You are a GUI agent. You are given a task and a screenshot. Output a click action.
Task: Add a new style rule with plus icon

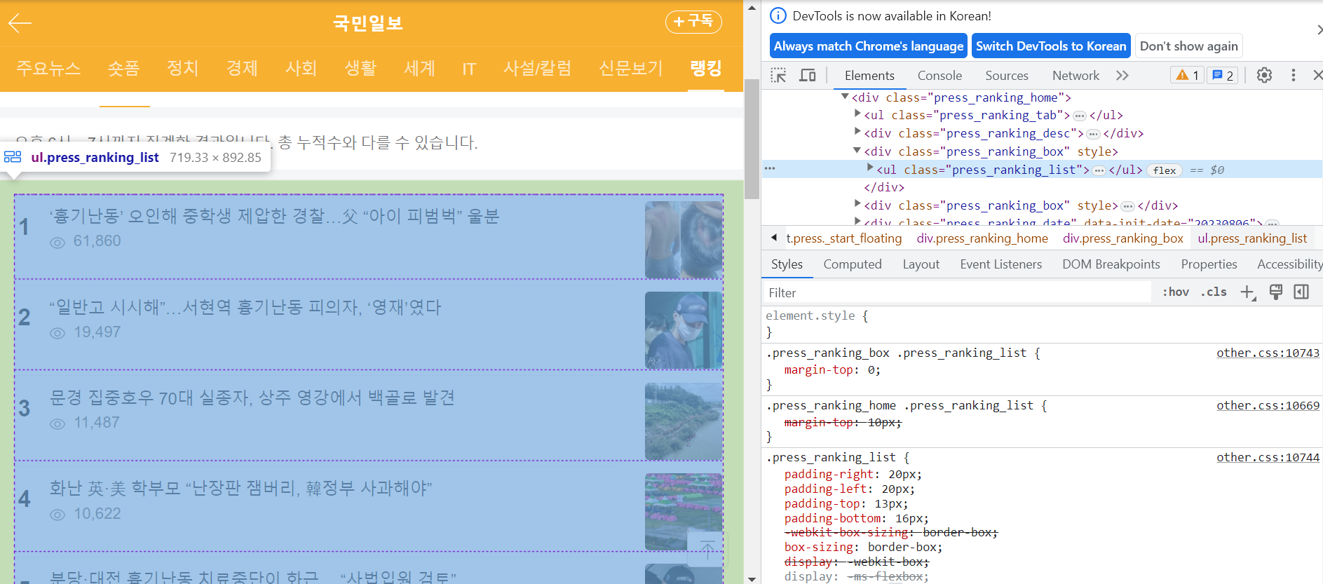(x=1248, y=292)
